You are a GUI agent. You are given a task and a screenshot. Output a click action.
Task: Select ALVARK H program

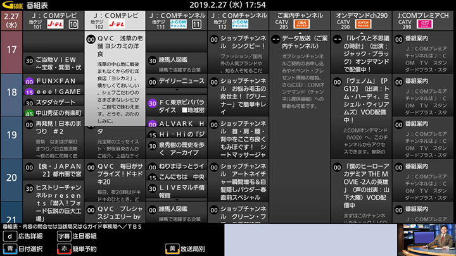click(x=177, y=122)
